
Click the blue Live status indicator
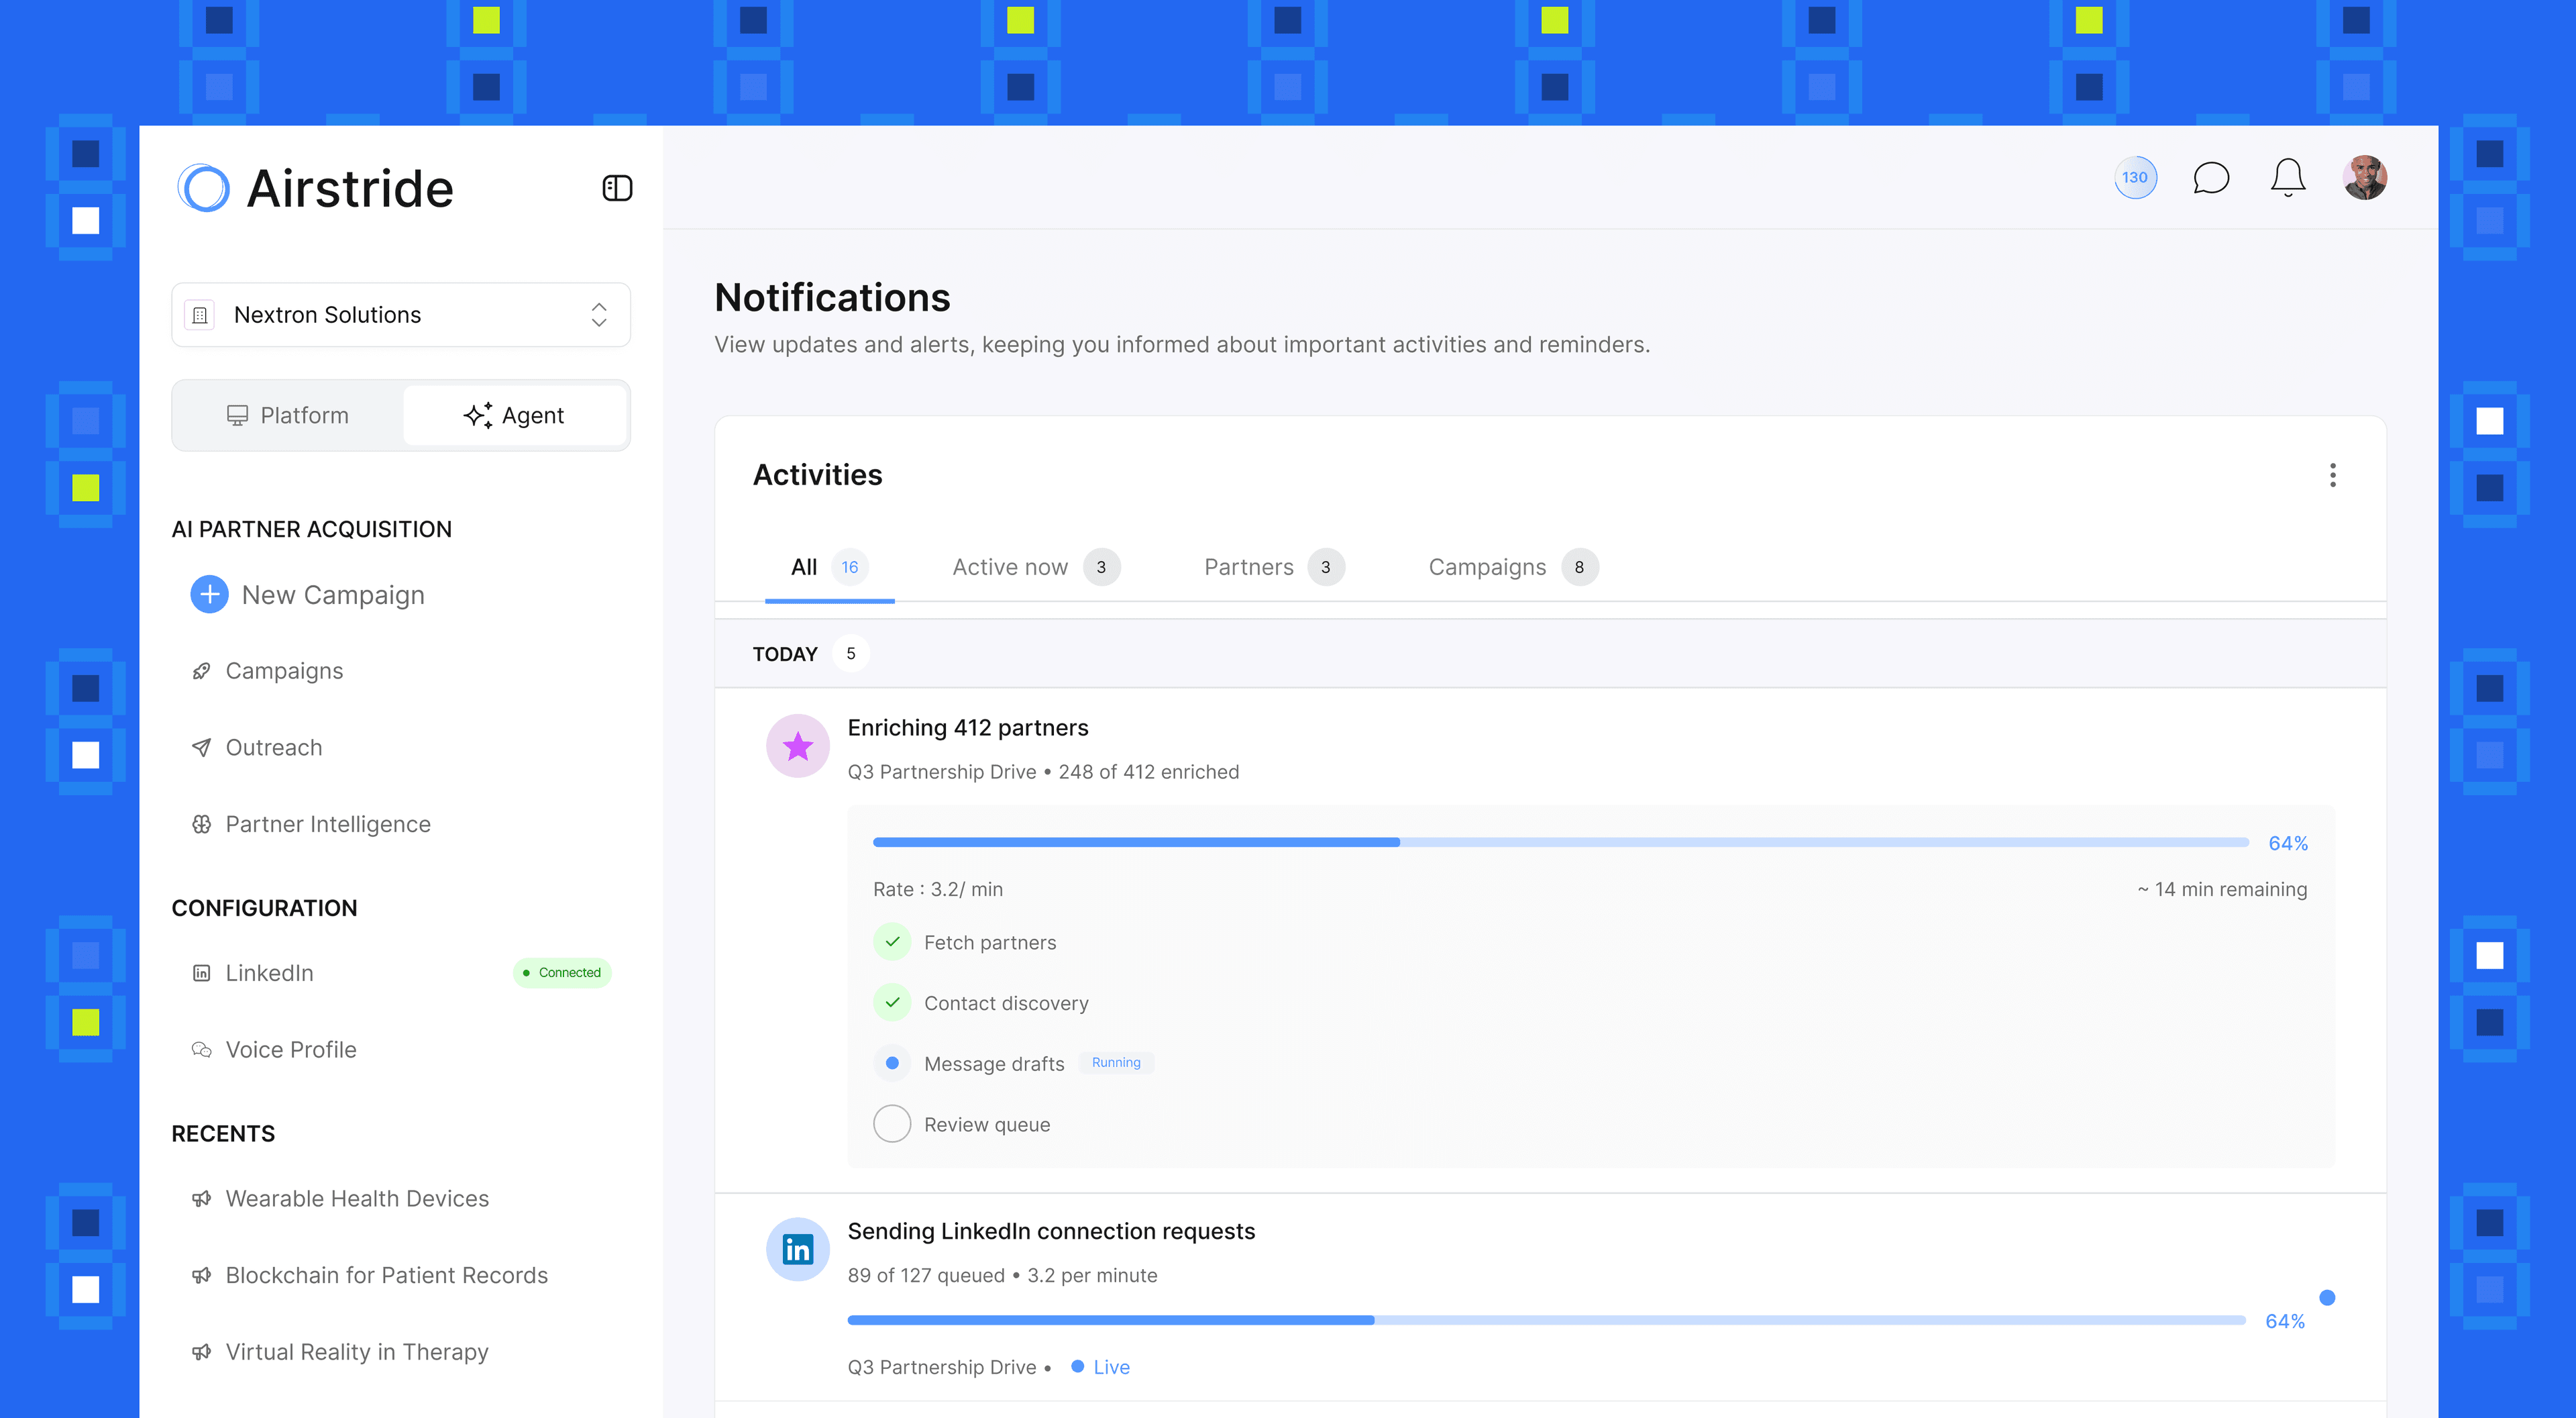[x=1100, y=1367]
